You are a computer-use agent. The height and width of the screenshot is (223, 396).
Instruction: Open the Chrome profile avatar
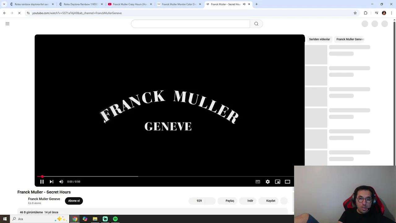384,13
